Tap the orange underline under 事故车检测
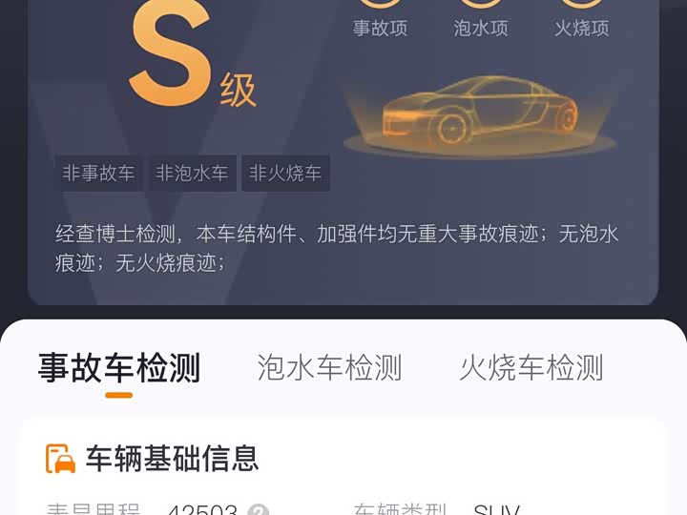The width and height of the screenshot is (687, 515). click(118, 396)
